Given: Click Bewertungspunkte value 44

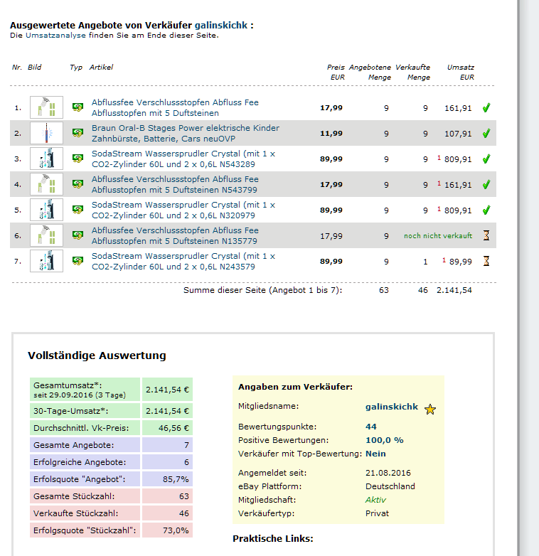Looking at the screenshot, I should pos(371,426).
